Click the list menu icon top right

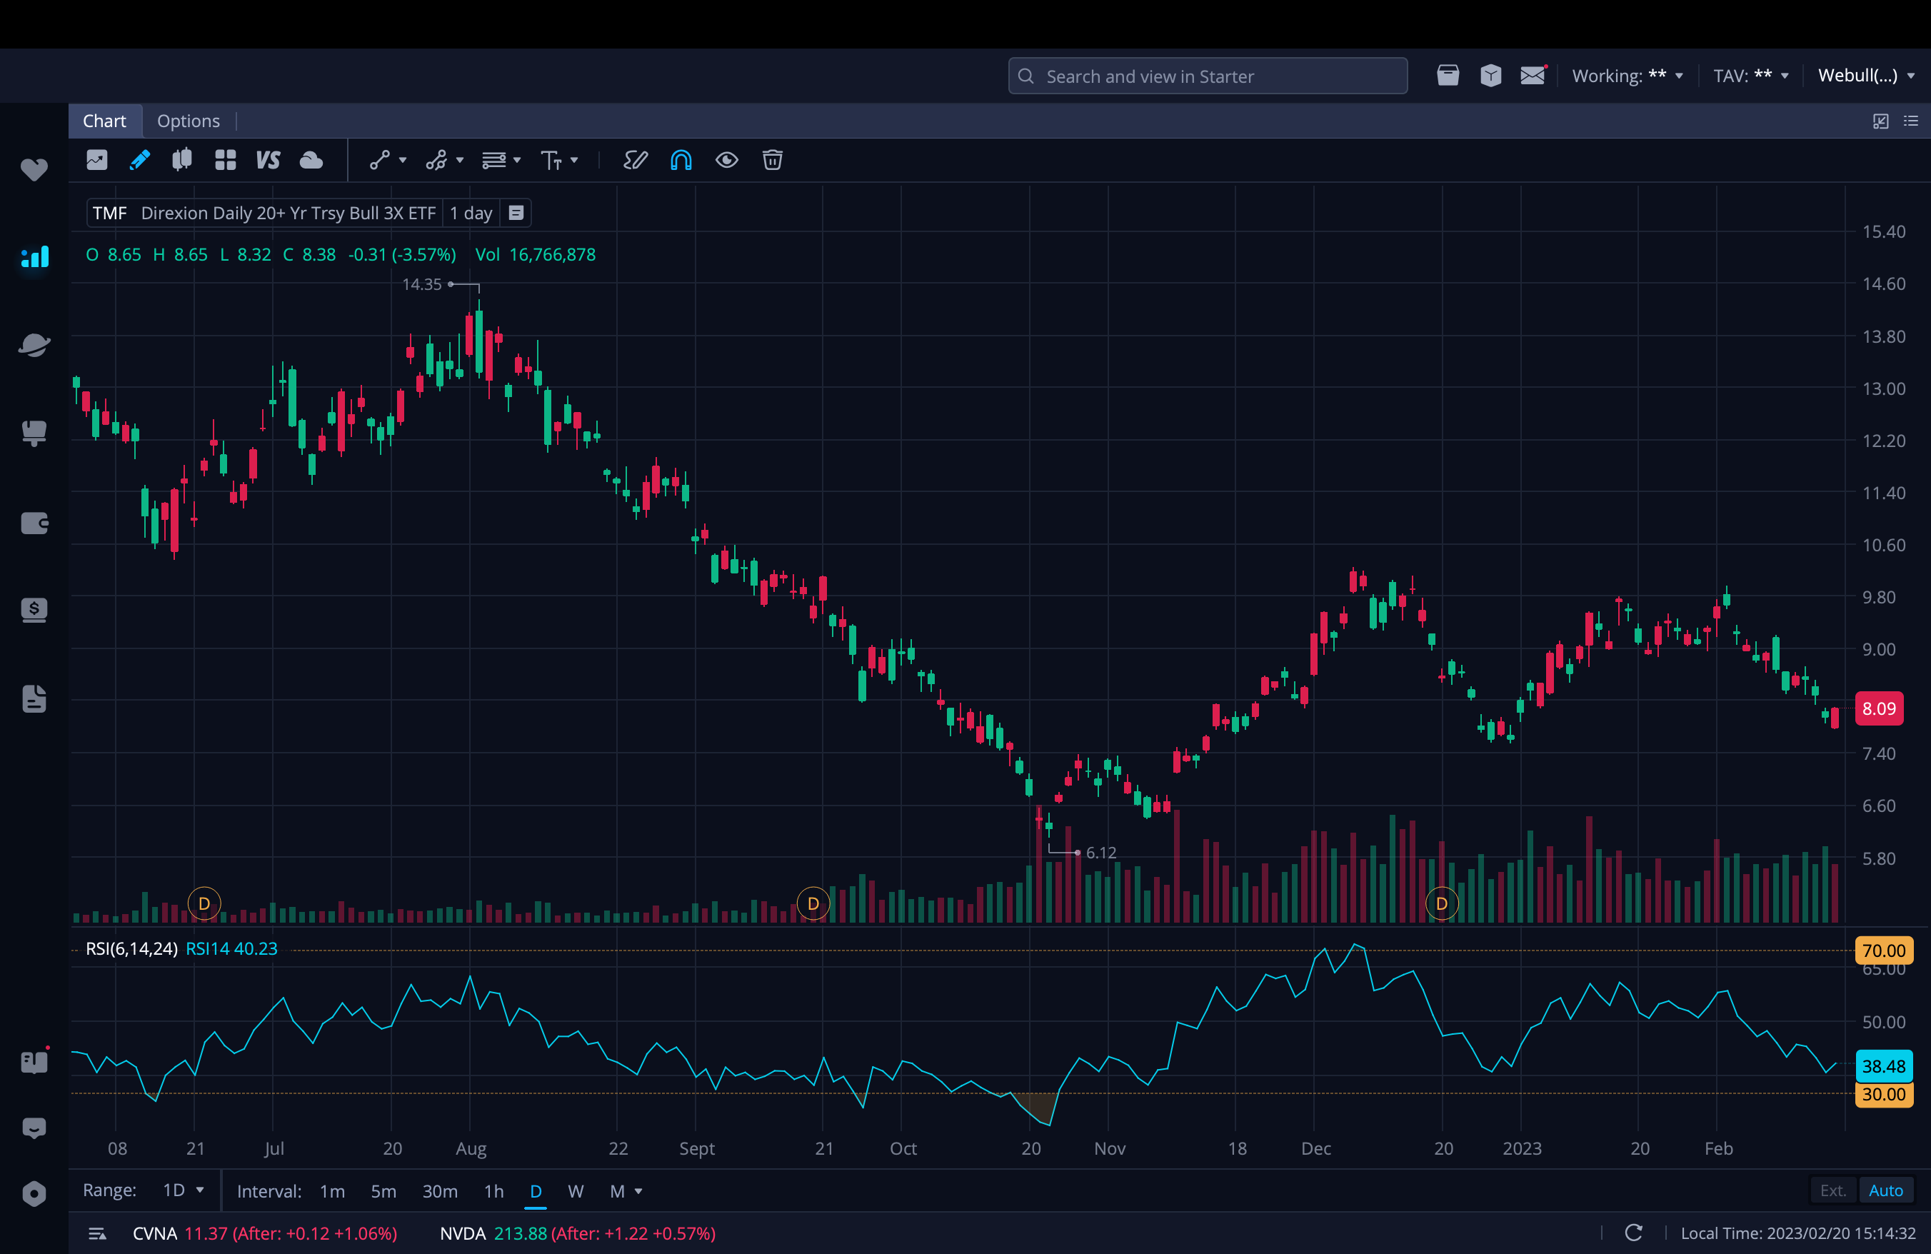1911,121
